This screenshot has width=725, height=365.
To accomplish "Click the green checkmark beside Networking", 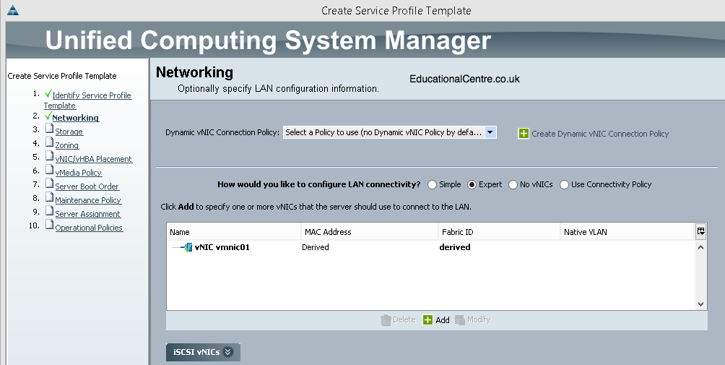I will (x=48, y=116).
